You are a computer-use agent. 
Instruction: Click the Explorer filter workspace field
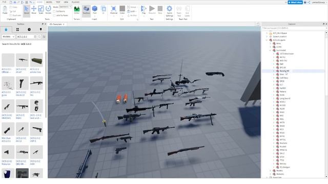pyautogui.click(x=293, y=28)
